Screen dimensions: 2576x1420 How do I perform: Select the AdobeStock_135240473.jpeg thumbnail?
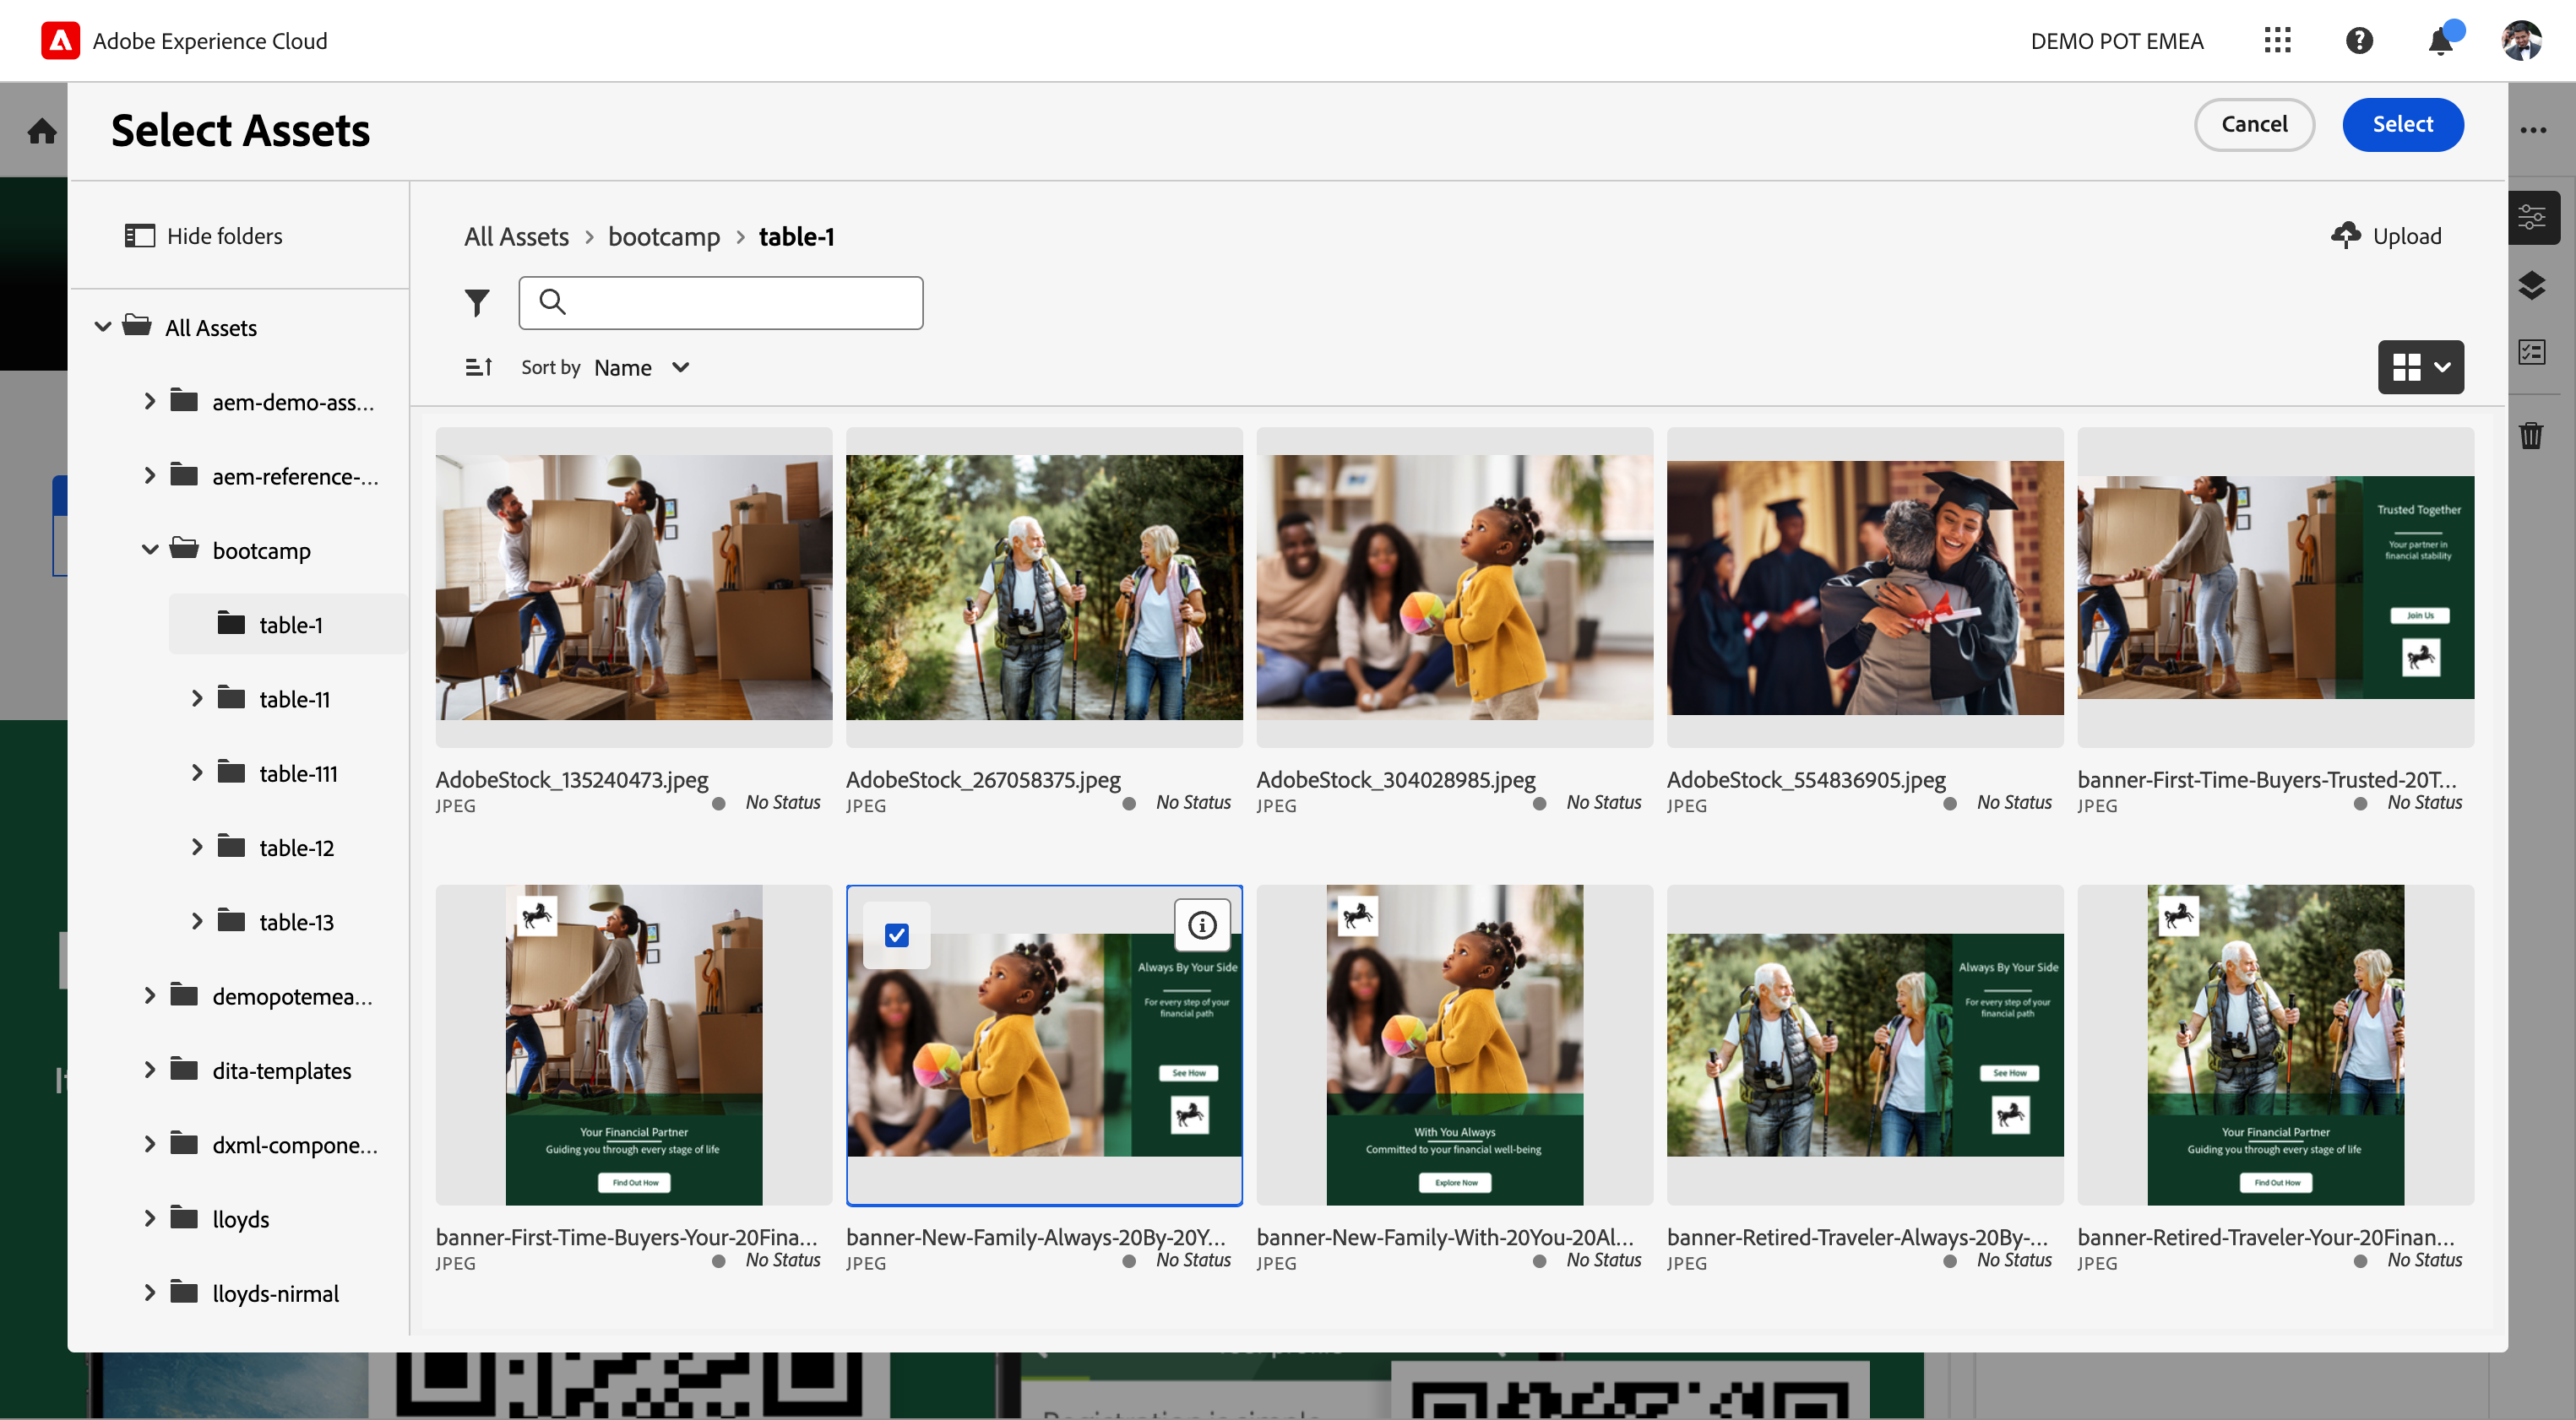633,588
